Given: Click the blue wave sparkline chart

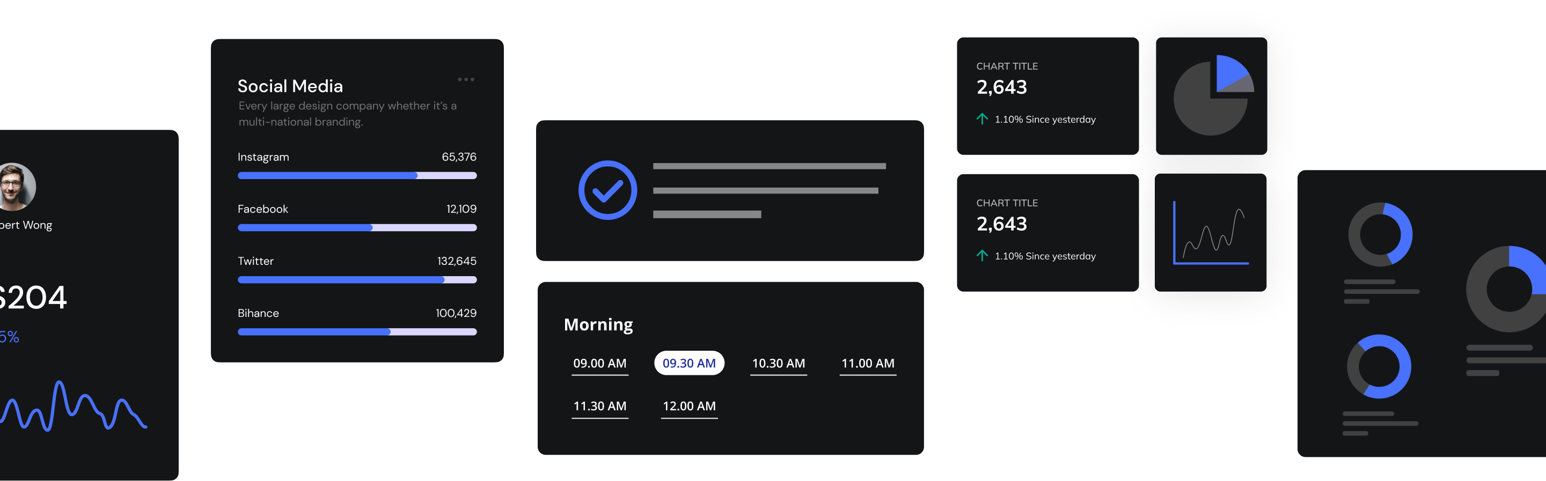Looking at the screenshot, I should pyautogui.click(x=72, y=406).
